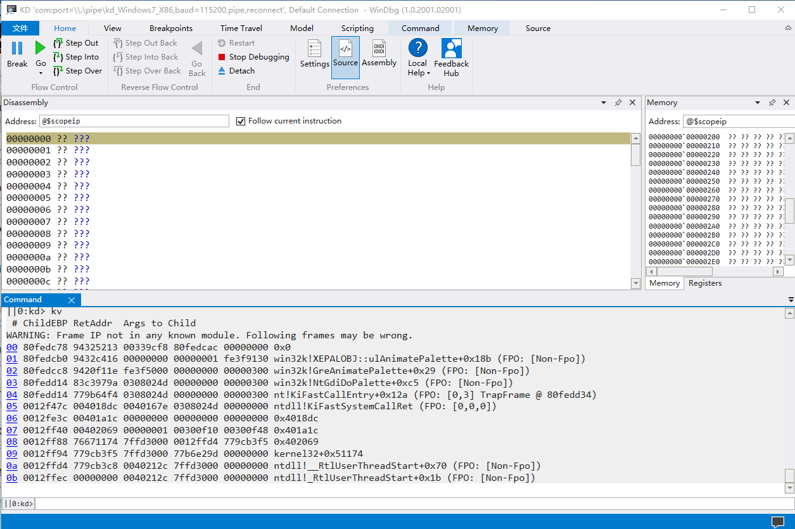Open the Go dropdown arrow
The image size is (795, 529).
(x=41, y=73)
